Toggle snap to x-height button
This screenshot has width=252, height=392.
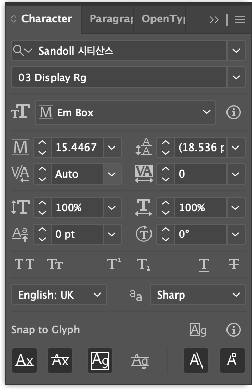click(x=60, y=360)
